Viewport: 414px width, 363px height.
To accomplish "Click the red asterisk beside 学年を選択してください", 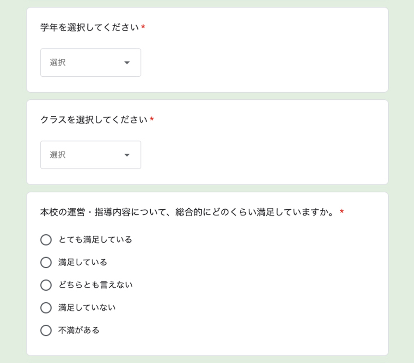I will pyautogui.click(x=143, y=27).
